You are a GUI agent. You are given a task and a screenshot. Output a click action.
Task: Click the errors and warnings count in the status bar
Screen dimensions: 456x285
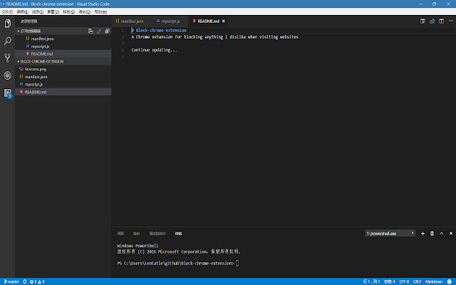pos(37,281)
